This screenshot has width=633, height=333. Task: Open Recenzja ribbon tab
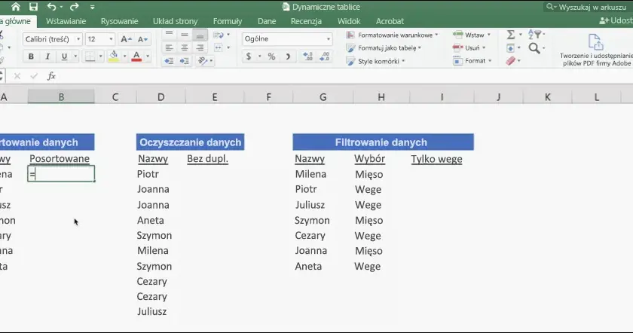306,21
